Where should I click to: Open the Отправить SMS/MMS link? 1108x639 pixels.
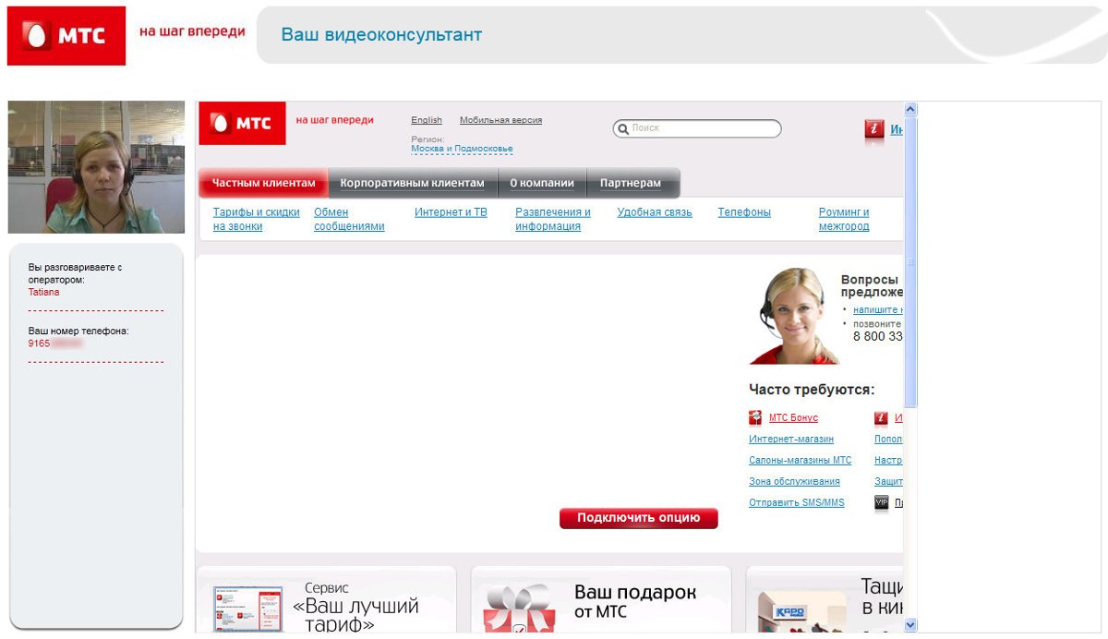pyautogui.click(x=797, y=503)
